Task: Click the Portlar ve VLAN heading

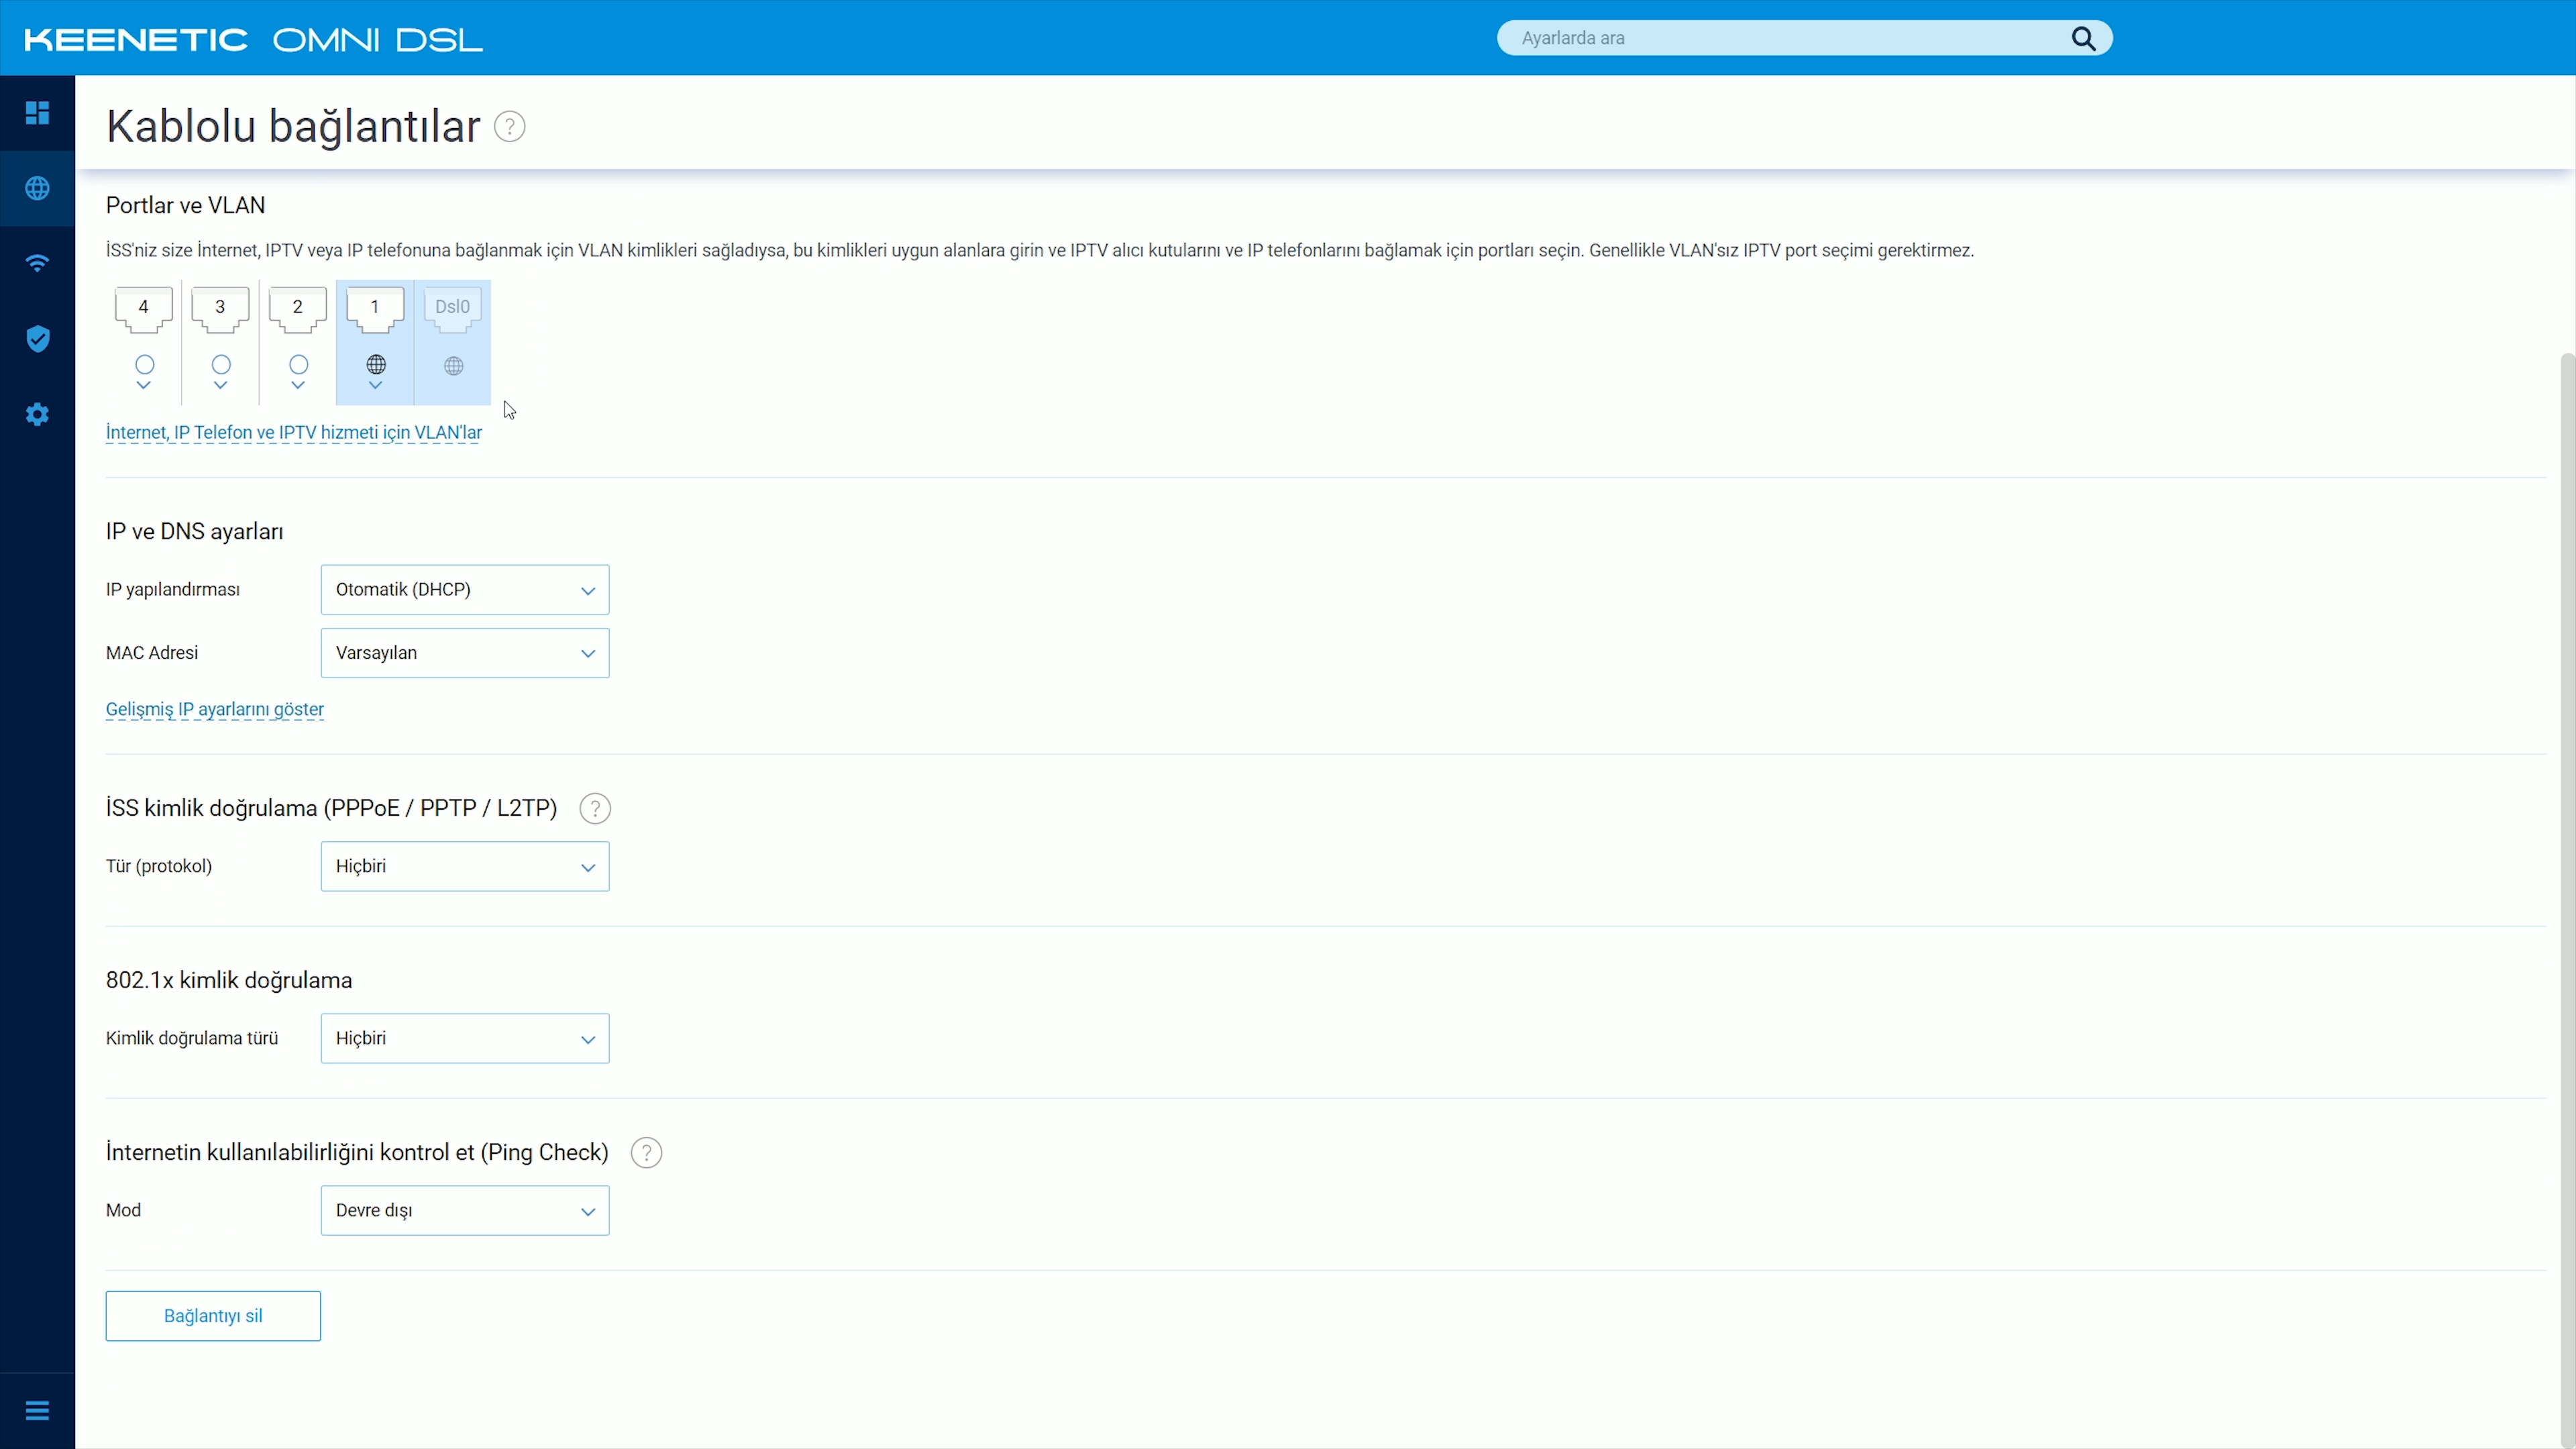Action: point(185,205)
